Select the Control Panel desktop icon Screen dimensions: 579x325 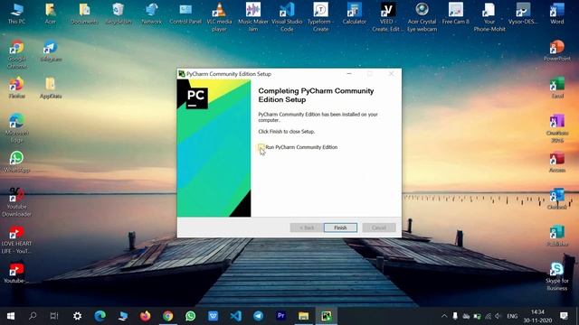coord(185,14)
